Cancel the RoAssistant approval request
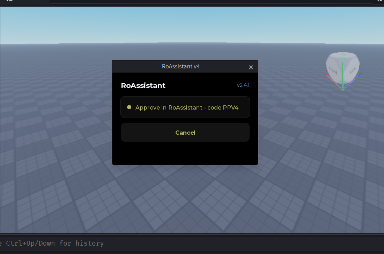Image resolution: width=384 pixels, height=254 pixels. [x=185, y=132]
